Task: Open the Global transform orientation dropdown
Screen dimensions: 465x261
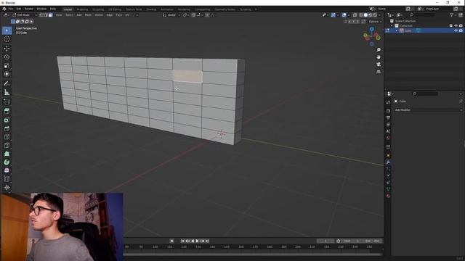Action: click(171, 14)
